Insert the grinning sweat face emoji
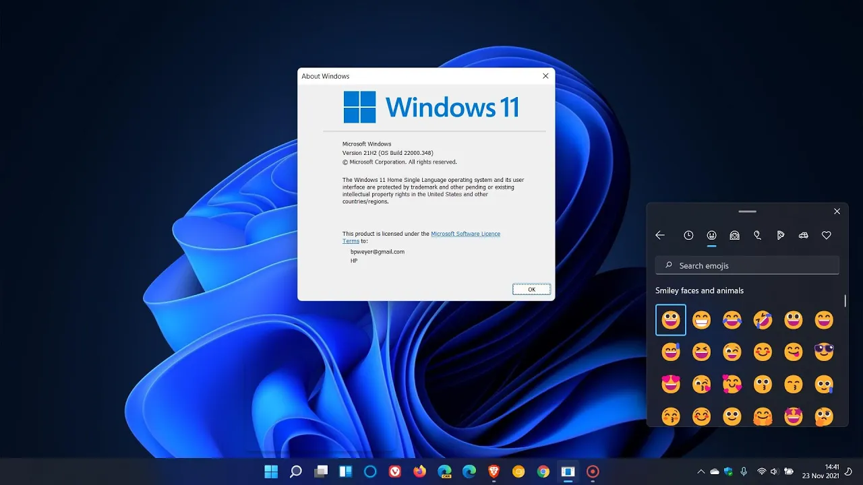The image size is (863, 485). tap(671, 352)
